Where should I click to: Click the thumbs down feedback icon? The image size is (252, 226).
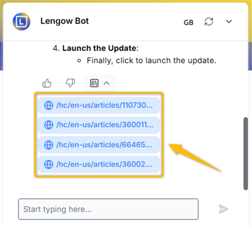(70, 83)
